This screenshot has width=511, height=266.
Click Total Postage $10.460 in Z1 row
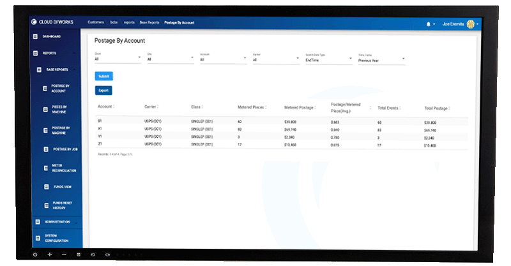[430, 145]
